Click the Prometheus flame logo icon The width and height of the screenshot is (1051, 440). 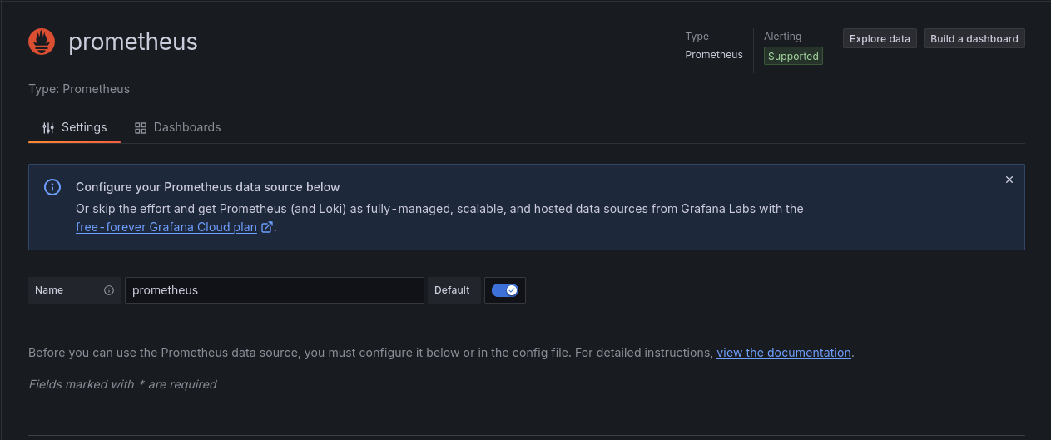42,42
